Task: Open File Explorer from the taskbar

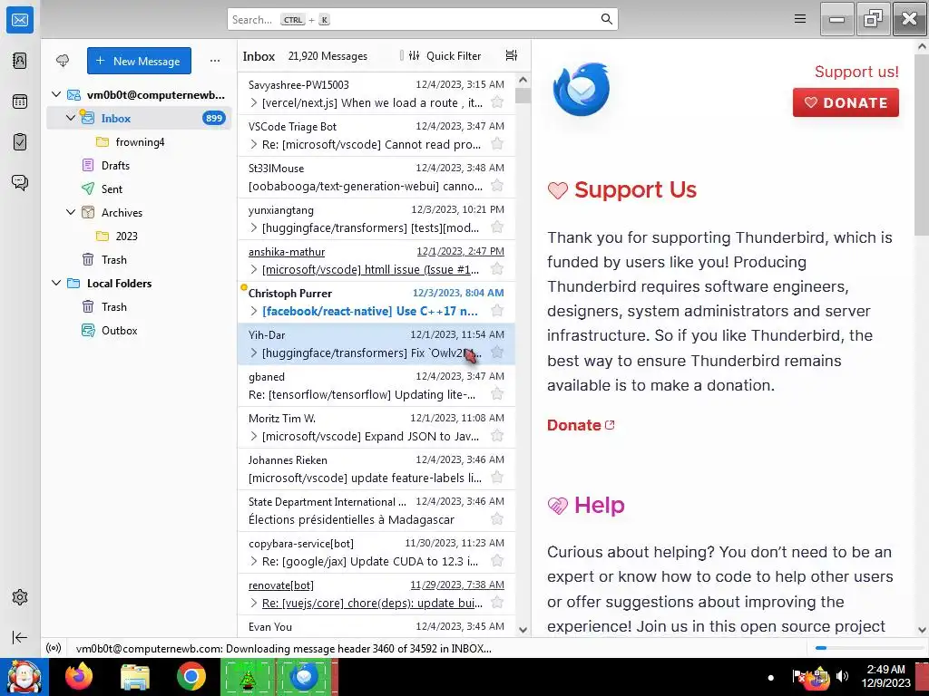Action: pos(135,676)
